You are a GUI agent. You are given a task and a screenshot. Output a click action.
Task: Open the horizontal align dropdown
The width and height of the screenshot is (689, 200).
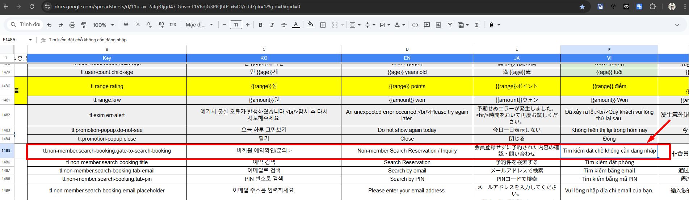pyautogui.click(x=355, y=25)
